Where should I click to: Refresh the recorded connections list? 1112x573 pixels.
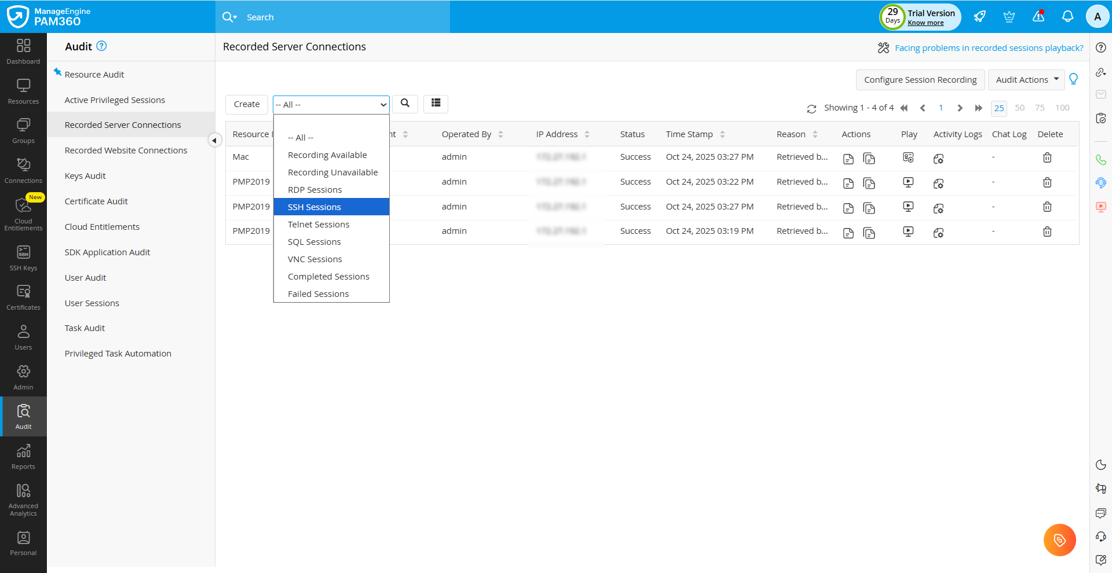[811, 109]
